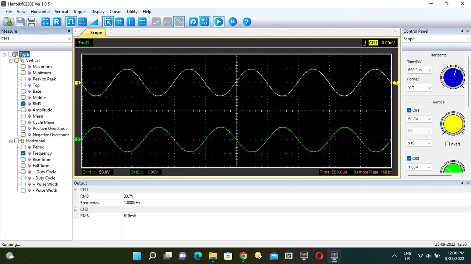Image resolution: width=471 pixels, height=264 pixels.
Task: Click the grayed linear interpolation icon
Action: coord(167,22)
